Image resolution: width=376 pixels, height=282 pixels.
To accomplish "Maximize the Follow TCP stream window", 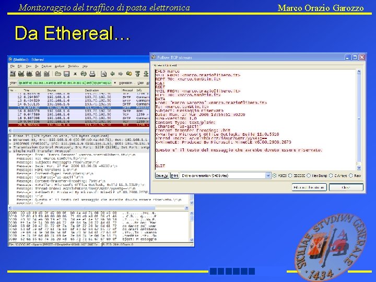I will pos(355,57).
